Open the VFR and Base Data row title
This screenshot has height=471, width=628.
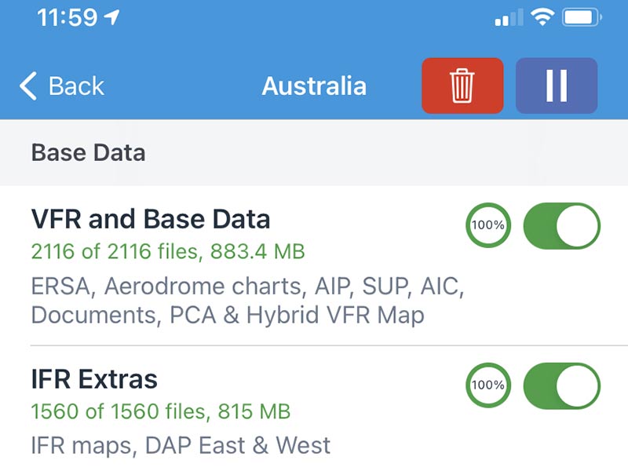pos(151,219)
